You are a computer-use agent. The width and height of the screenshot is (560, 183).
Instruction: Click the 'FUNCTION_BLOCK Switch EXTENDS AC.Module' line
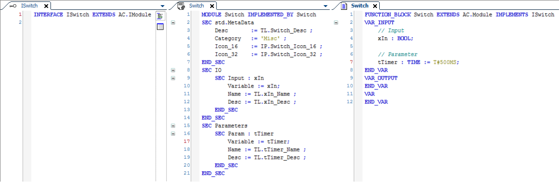(x=459, y=14)
